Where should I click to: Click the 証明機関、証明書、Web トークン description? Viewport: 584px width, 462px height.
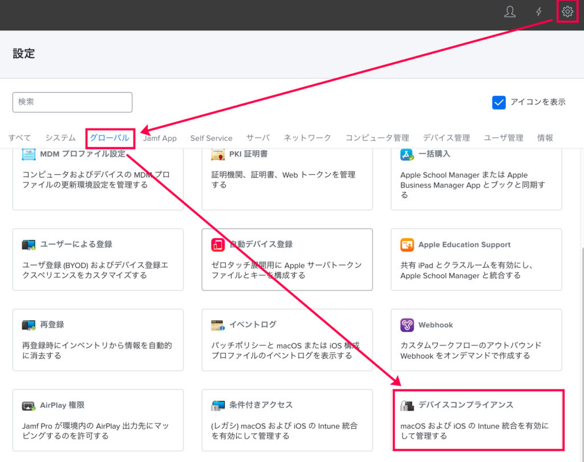pyautogui.click(x=283, y=180)
